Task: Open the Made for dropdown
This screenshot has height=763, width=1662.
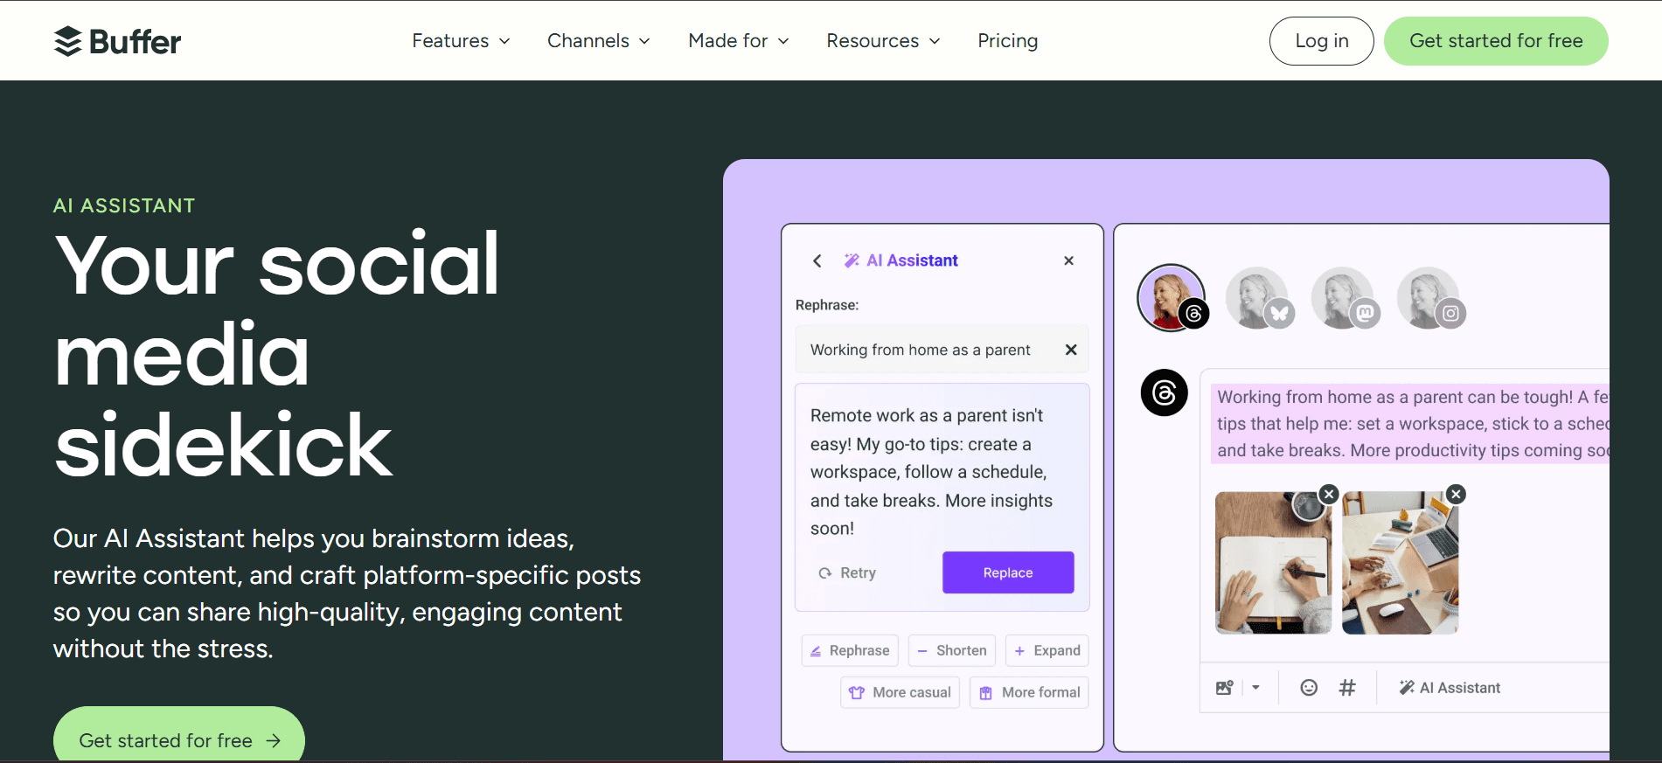Action: point(739,41)
